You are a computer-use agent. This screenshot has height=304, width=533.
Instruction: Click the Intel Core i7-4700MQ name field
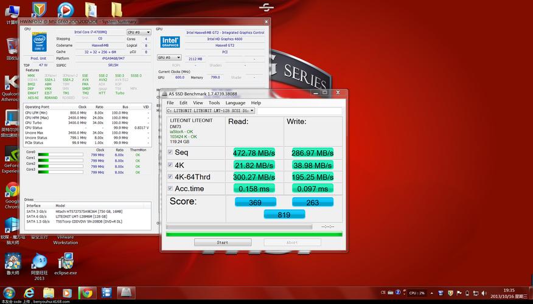[91, 32]
